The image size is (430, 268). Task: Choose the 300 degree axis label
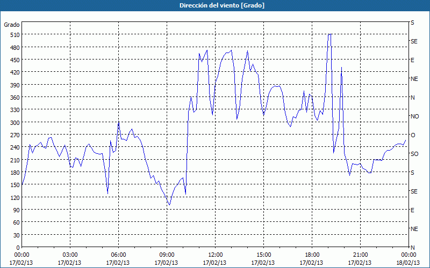[x=15, y=123]
